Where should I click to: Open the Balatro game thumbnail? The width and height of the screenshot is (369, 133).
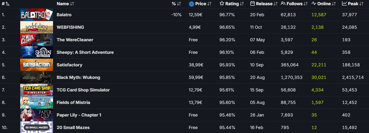coord(36,15)
